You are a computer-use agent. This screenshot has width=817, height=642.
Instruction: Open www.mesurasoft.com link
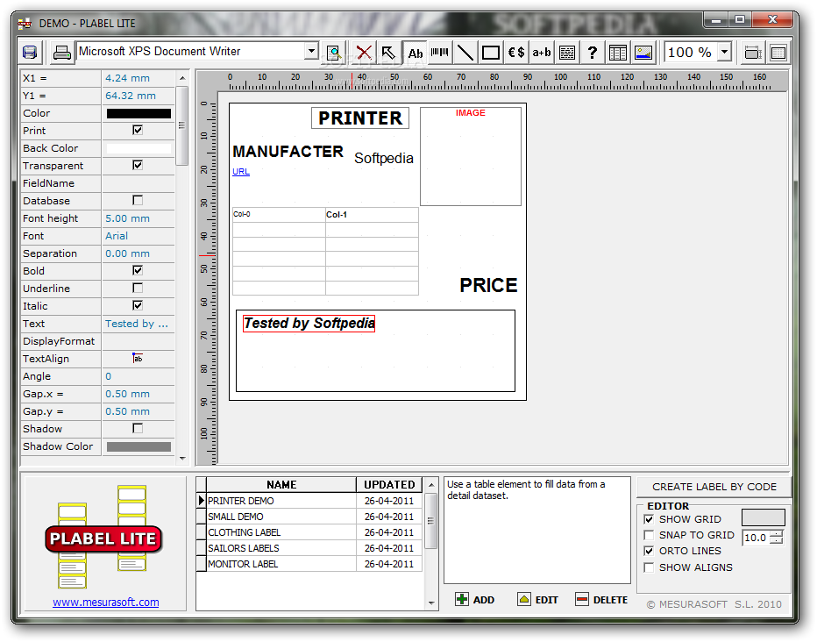pyautogui.click(x=106, y=603)
